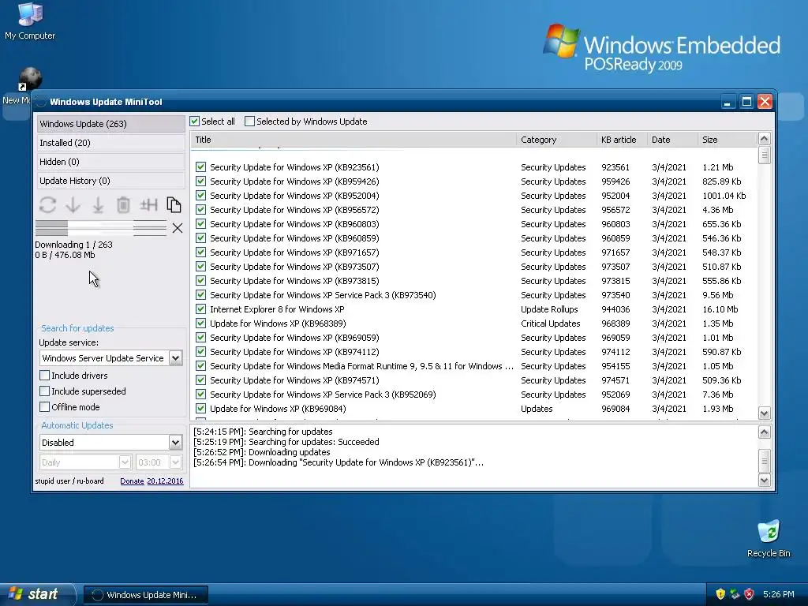The width and height of the screenshot is (808, 606).
Task: Click the log pane scrollbar up arrow
Action: (764, 432)
